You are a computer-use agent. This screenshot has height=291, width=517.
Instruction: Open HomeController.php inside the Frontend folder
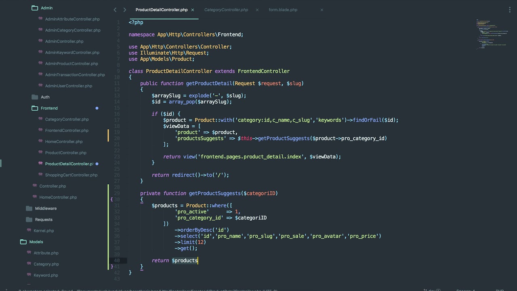(x=64, y=141)
